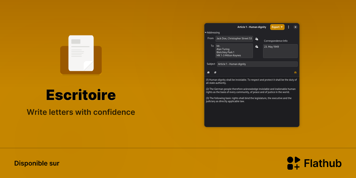Click the Correspondence Info box with 23. May 1949

(x=280, y=51)
